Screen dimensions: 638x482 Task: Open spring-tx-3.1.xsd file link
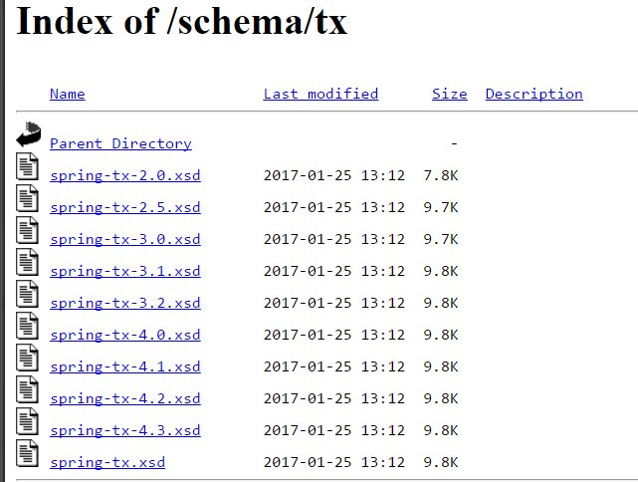pyautogui.click(x=124, y=271)
